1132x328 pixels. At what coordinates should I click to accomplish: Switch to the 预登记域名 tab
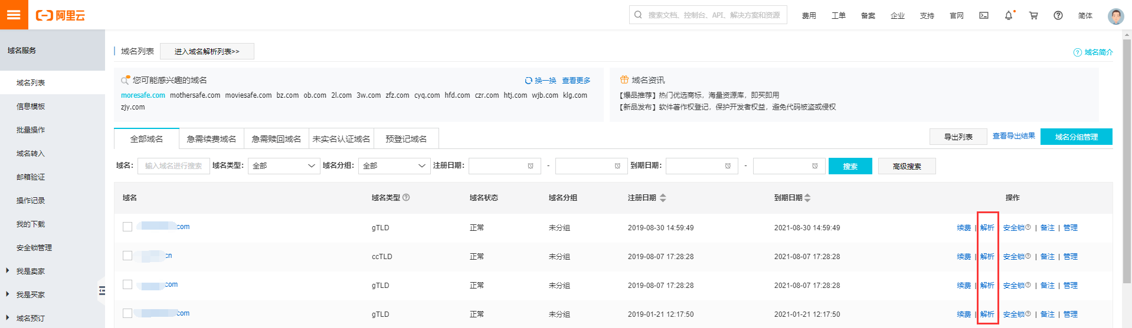pos(406,139)
